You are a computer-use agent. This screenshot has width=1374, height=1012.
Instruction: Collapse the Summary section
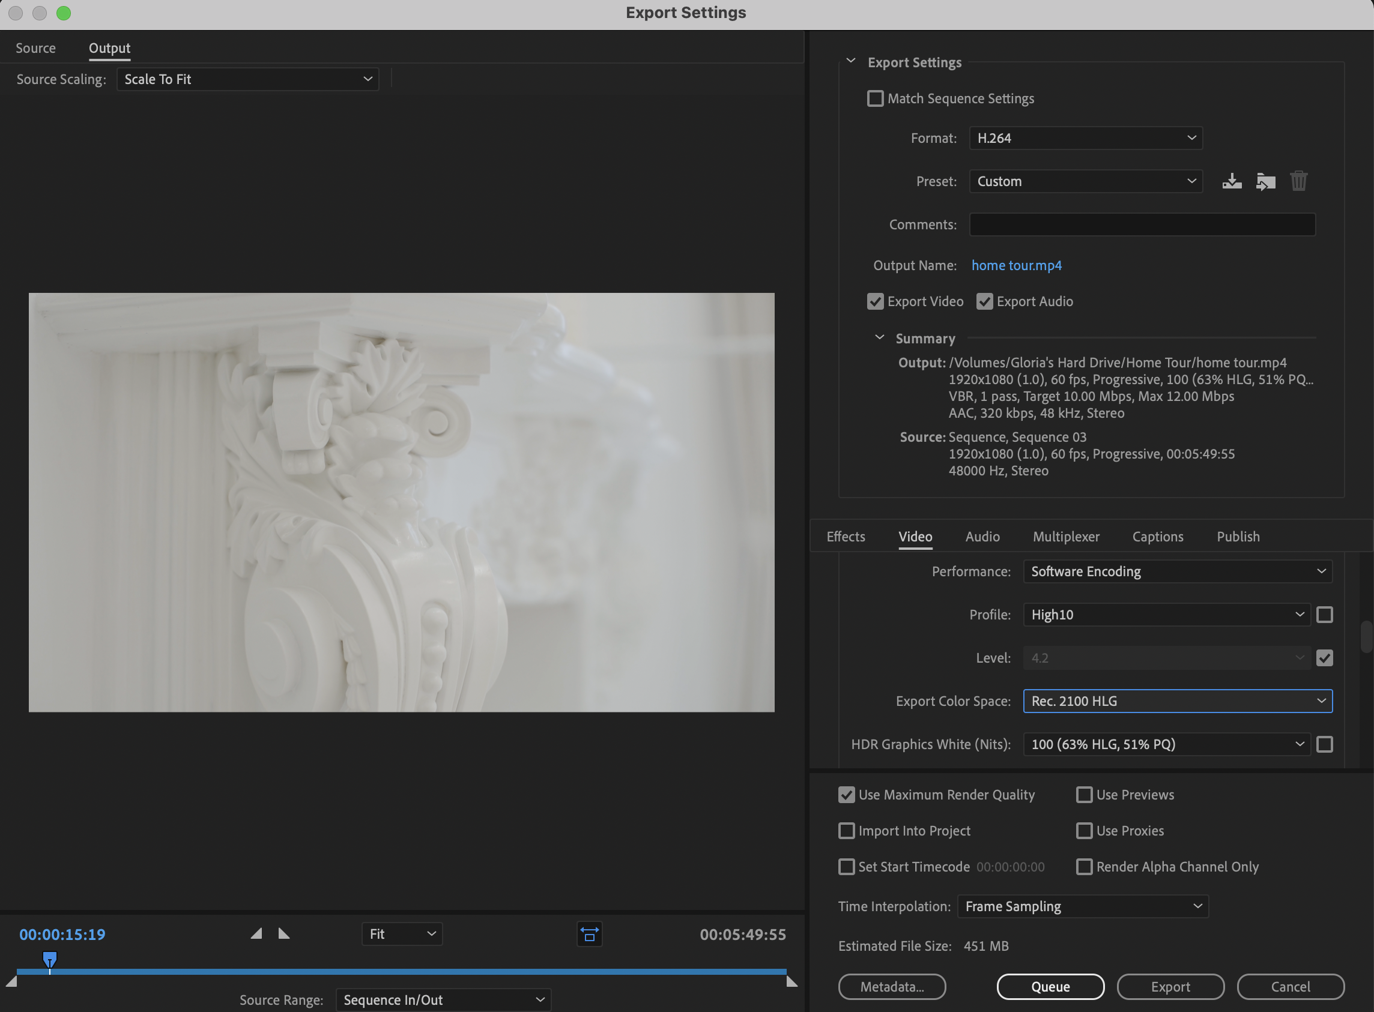[x=879, y=337]
